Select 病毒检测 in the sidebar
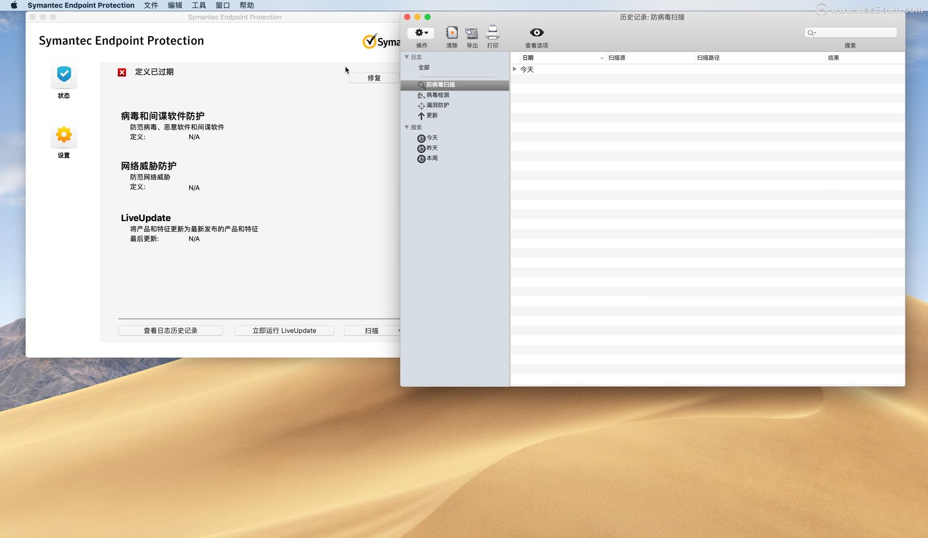The image size is (928, 538). point(437,95)
